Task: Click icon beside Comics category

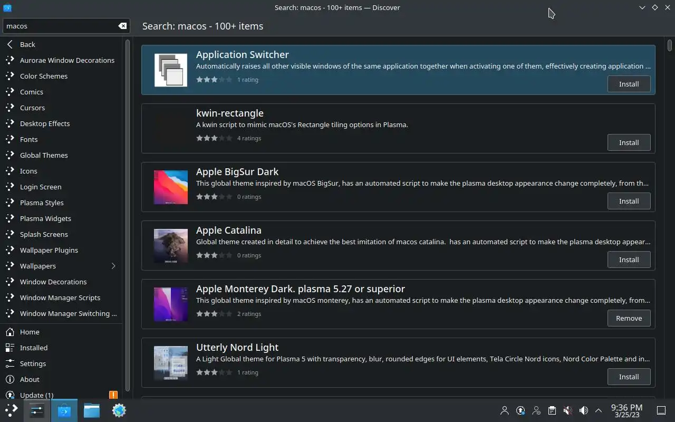Action: (10, 92)
